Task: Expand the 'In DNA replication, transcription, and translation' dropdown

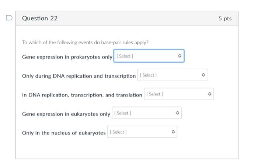Action: 179,94
